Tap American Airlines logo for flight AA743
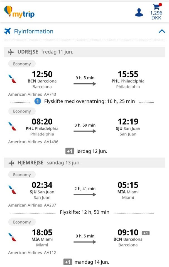 click(13, 79)
